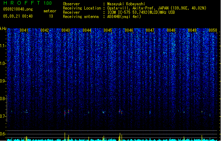The height and width of the screenshot is (141, 221).
Task: Click the Receiver field label
Action: (71, 12)
